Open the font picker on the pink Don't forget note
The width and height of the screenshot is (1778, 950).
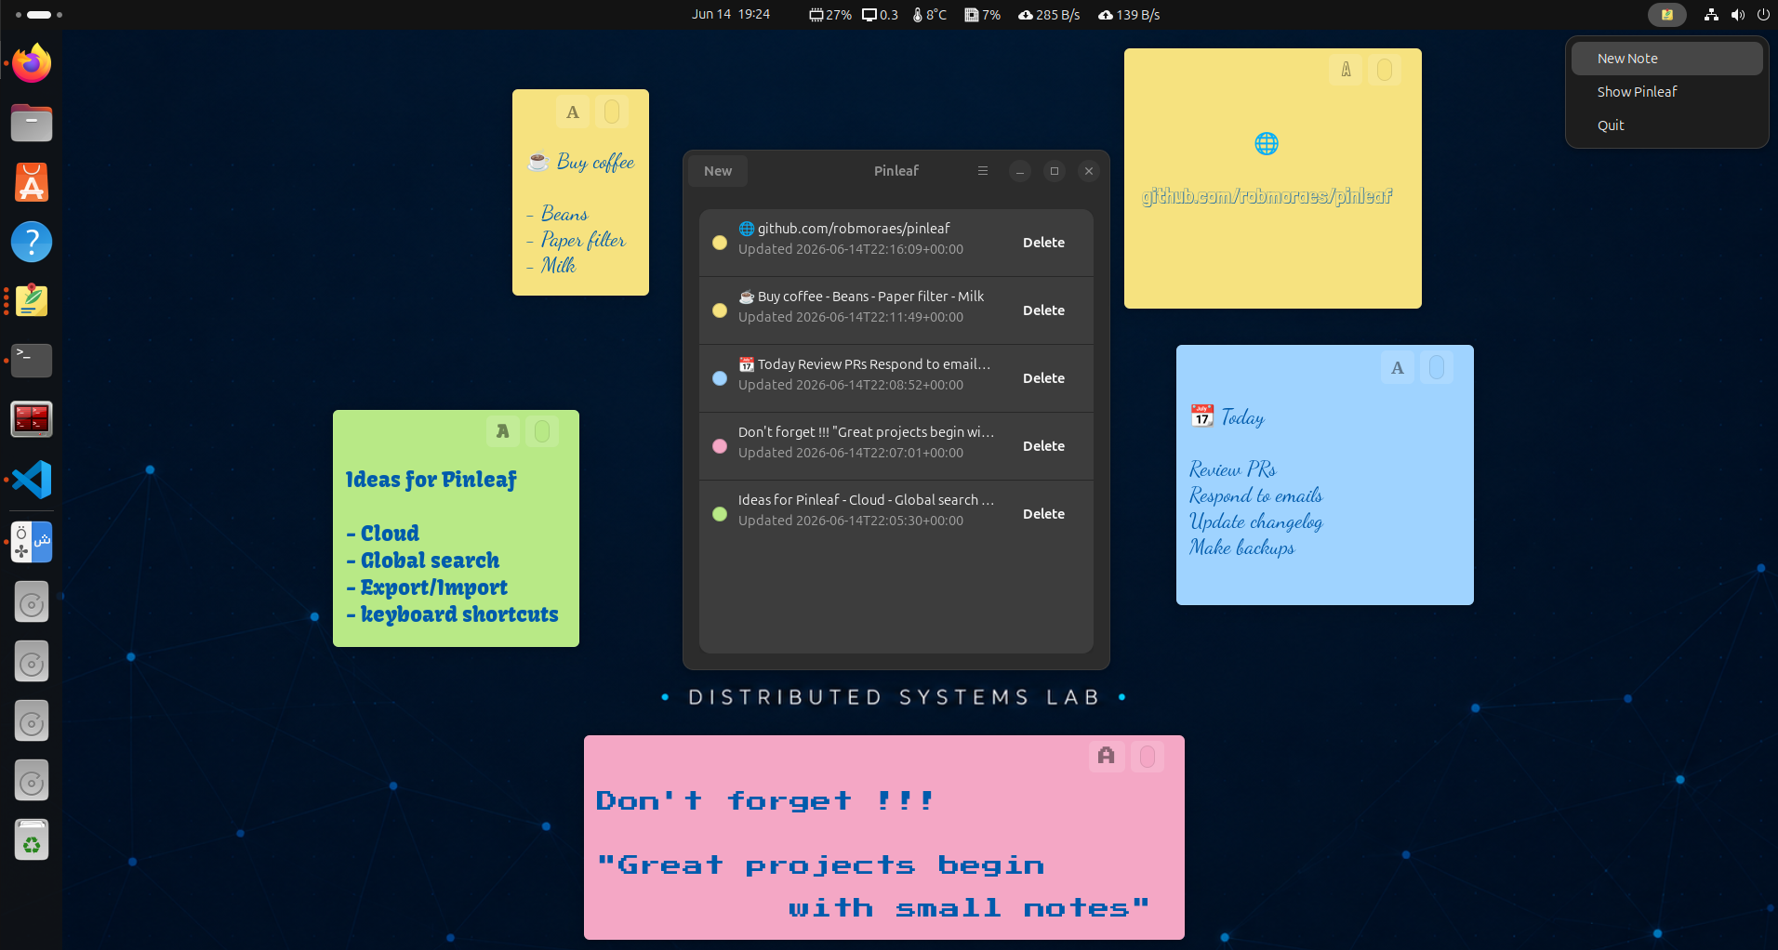[1106, 756]
